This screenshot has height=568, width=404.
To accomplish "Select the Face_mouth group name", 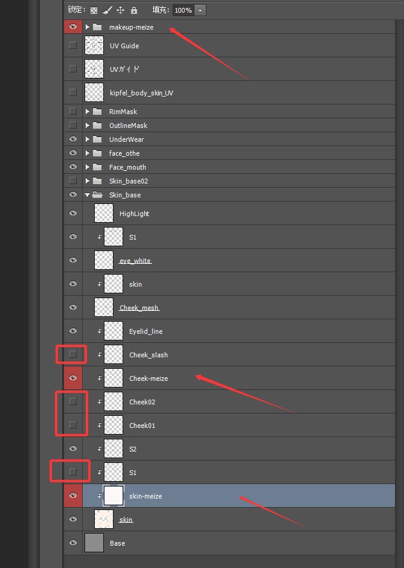I will pos(127,167).
